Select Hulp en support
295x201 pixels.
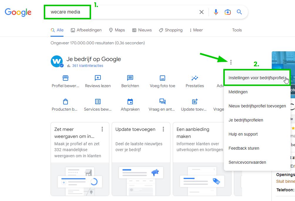[257, 134]
